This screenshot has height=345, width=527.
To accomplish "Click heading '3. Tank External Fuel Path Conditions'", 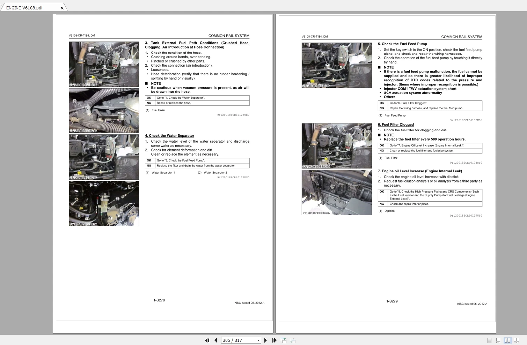I will 197,45.
